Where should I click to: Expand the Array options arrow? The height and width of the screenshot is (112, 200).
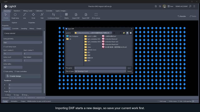[x=28, y=95]
